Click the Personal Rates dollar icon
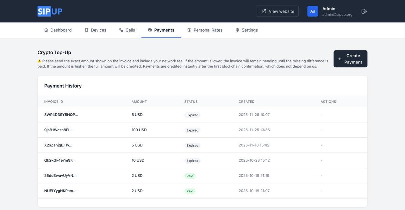The image size is (405, 210). tap(189, 30)
